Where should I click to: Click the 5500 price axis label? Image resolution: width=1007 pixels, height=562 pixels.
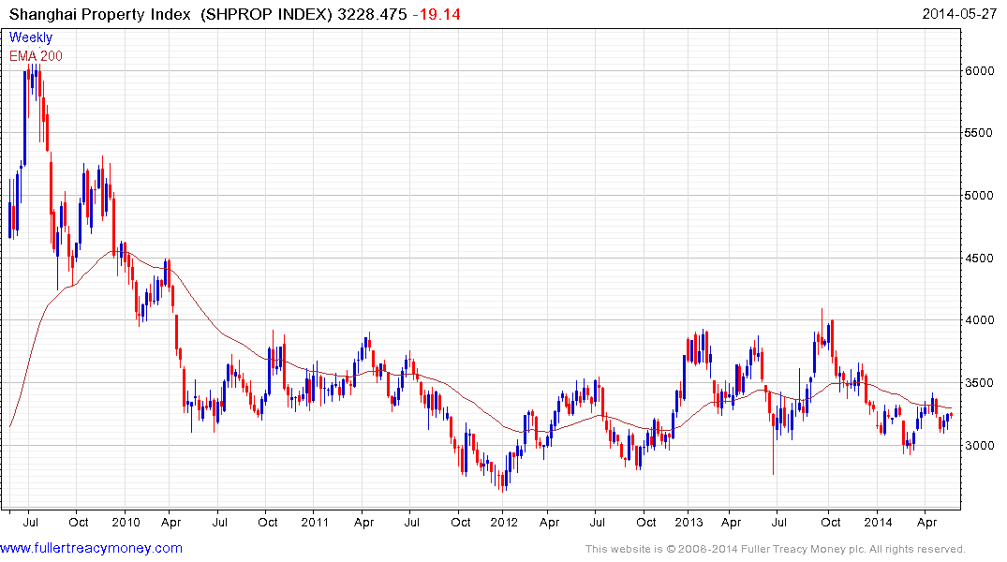[980, 133]
